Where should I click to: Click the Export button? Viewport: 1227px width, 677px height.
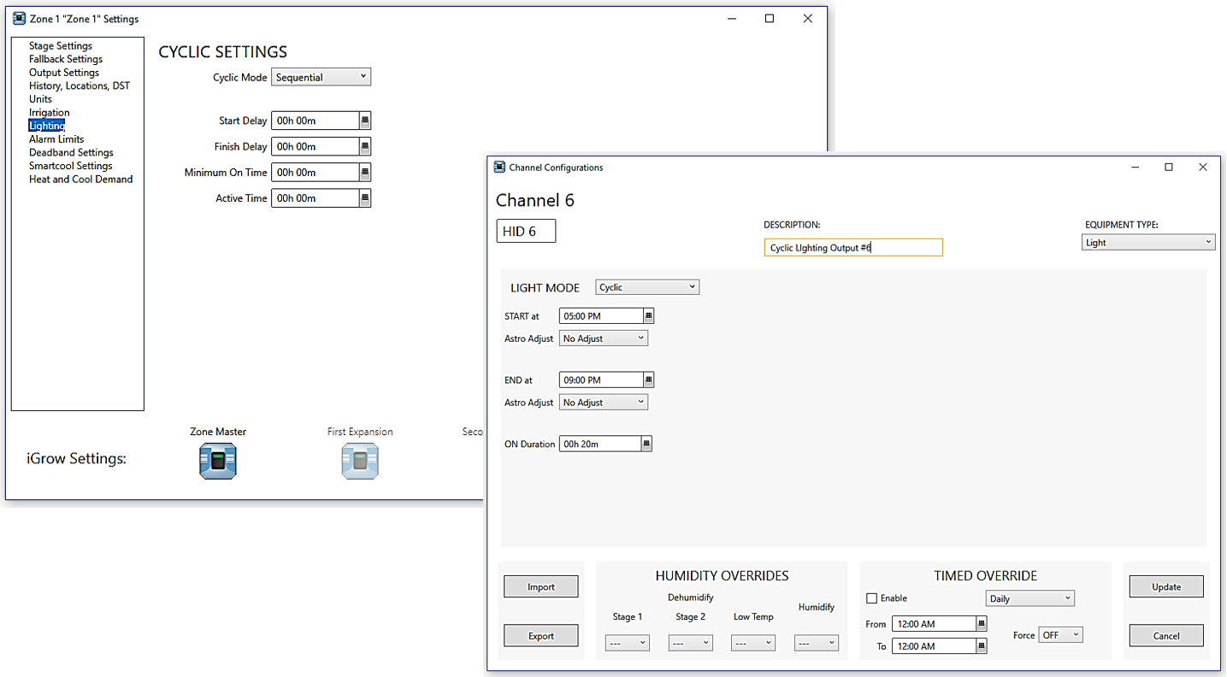pos(541,635)
